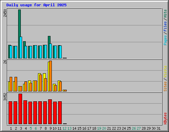This screenshot has height=132, width=169.
Task: Click day 12 on the x-axis
Action: point(64,128)
